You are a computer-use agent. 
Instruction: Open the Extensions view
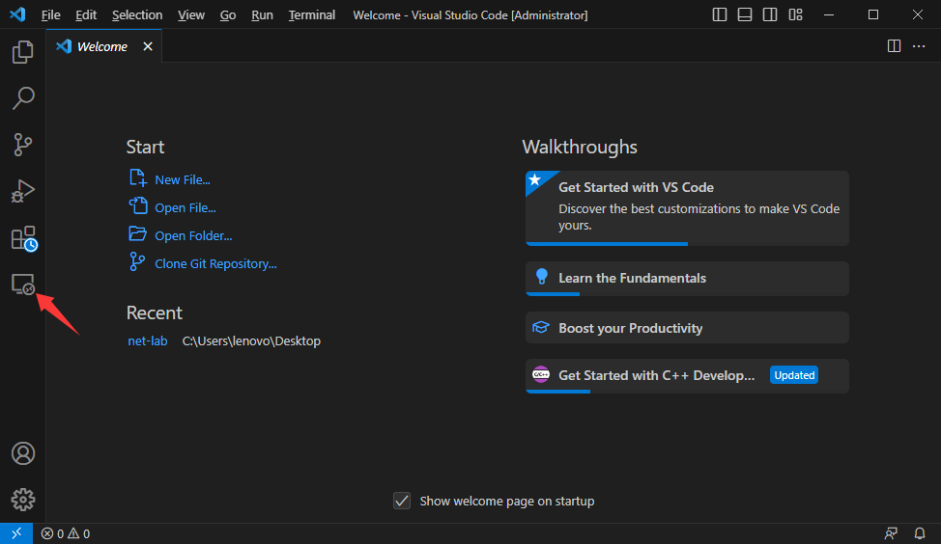click(23, 238)
